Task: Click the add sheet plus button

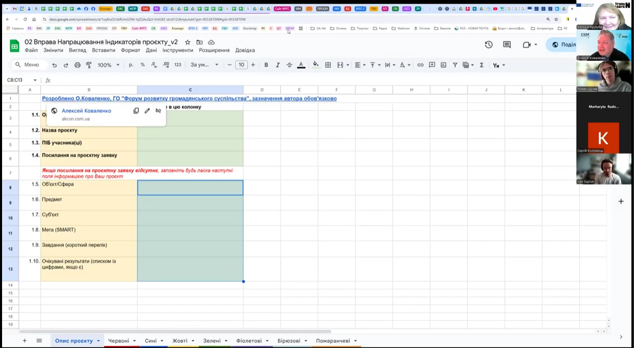Action: [24, 341]
